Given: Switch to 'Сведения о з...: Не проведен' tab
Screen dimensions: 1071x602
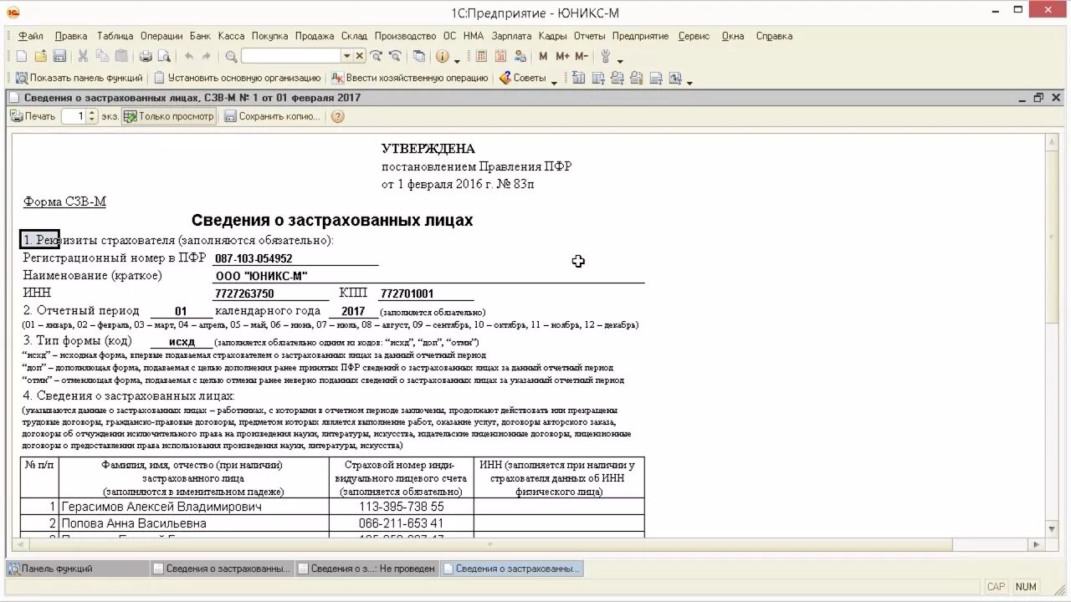Looking at the screenshot, I should 366,569.
